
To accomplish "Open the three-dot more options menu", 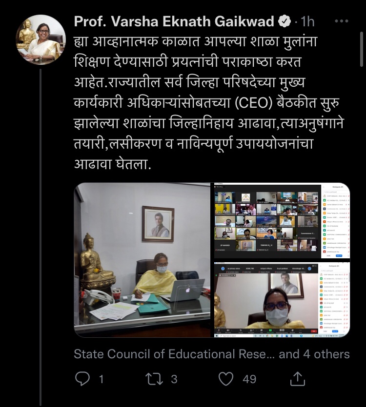I will pyautogui.click(x=342, y=21).
